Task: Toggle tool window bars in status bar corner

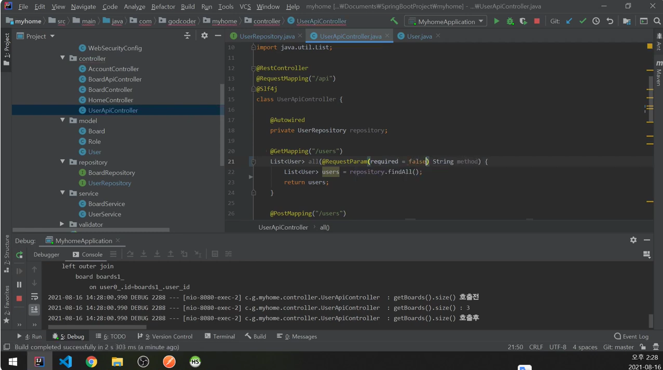Action: [7, 347]
